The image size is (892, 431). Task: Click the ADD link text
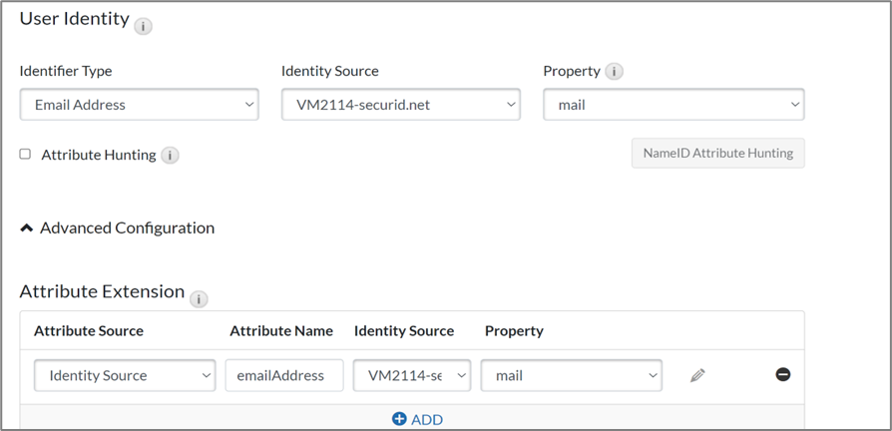point(427,419)
